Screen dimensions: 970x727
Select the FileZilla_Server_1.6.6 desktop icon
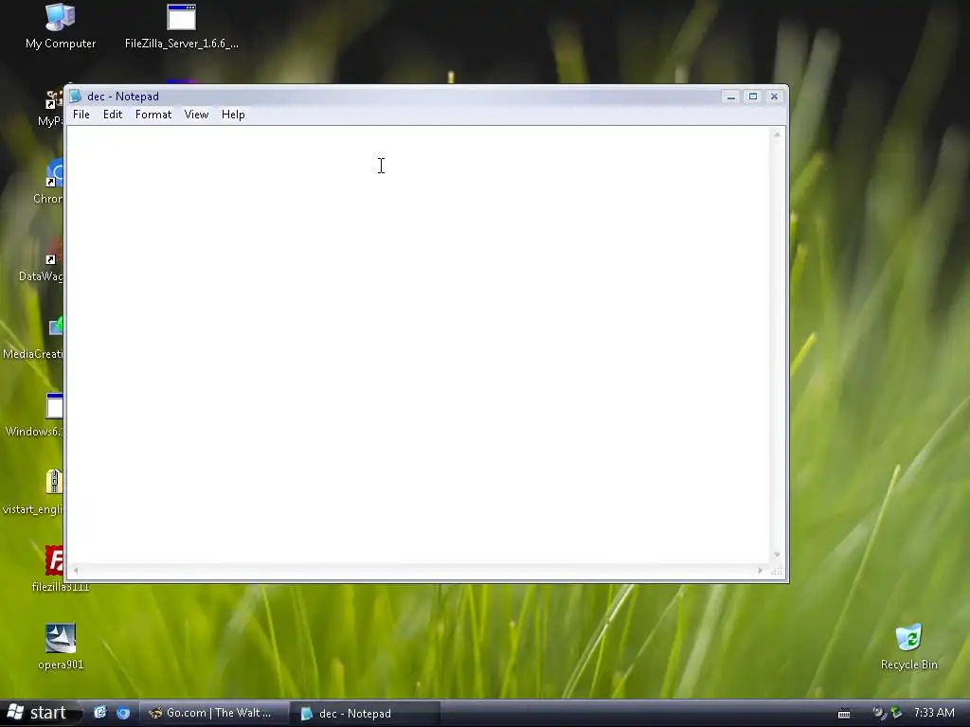[x=181, y=26]
